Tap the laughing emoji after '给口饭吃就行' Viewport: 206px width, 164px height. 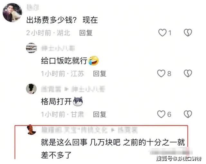pos(94,61)
